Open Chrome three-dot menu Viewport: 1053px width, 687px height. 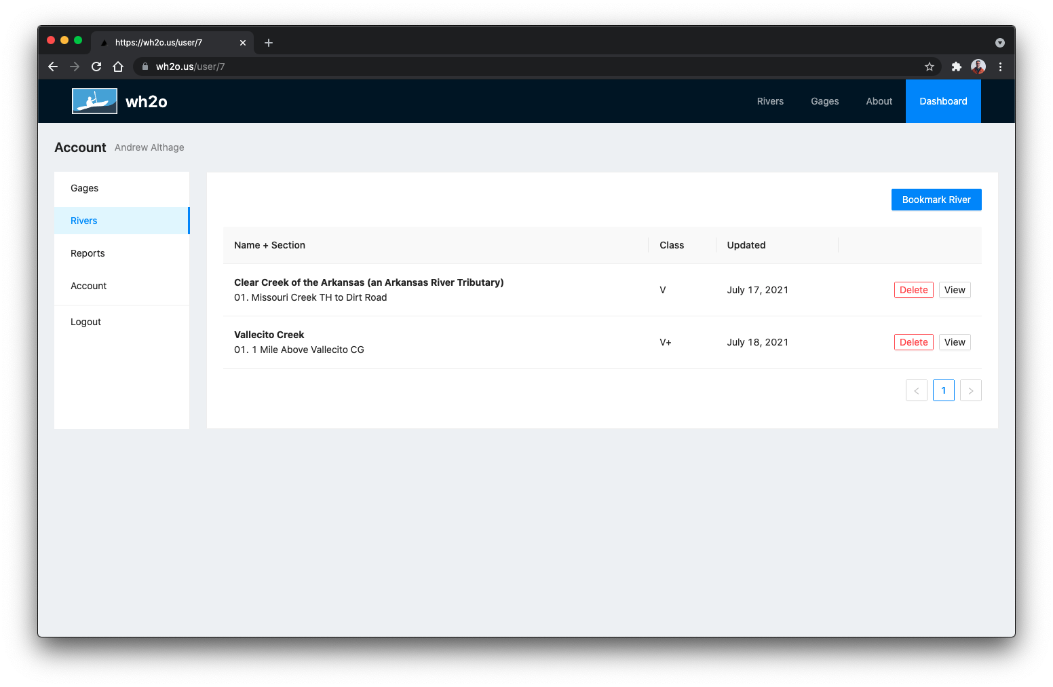pyautogui.click(x=1000, y=67)
